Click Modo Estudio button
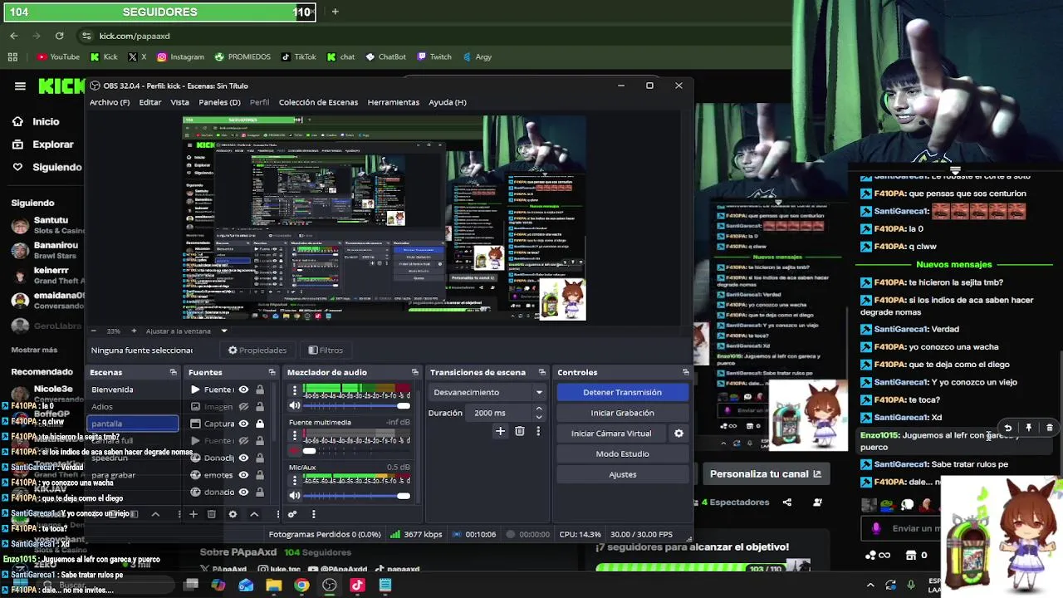Image resolution: width=1063 pixels, height=598 pixels. [x=622, y=454]
